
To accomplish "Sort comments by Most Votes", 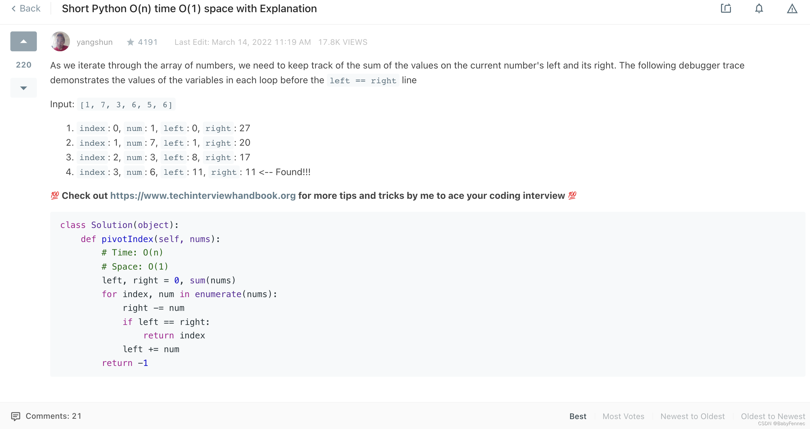I will pos(623,416).
